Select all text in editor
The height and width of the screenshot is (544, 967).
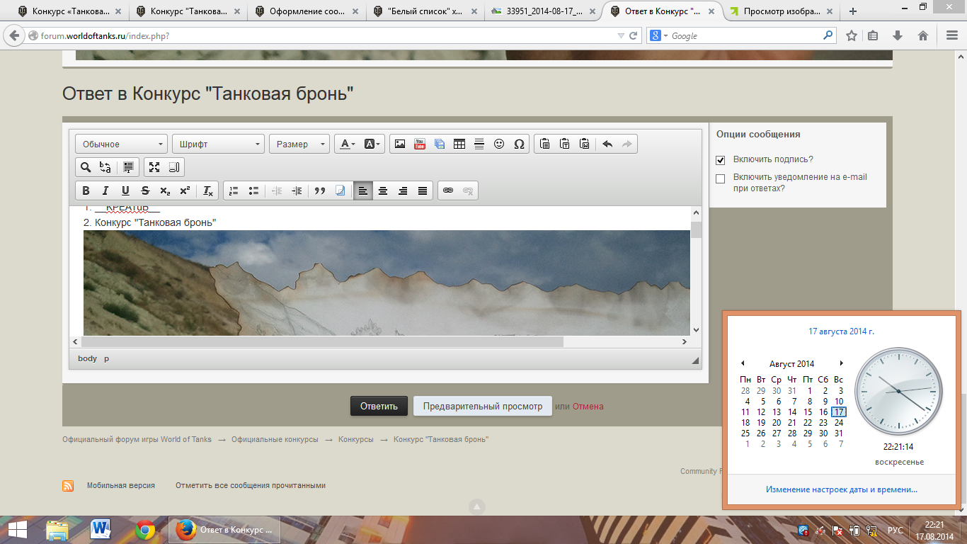(128, 167)
